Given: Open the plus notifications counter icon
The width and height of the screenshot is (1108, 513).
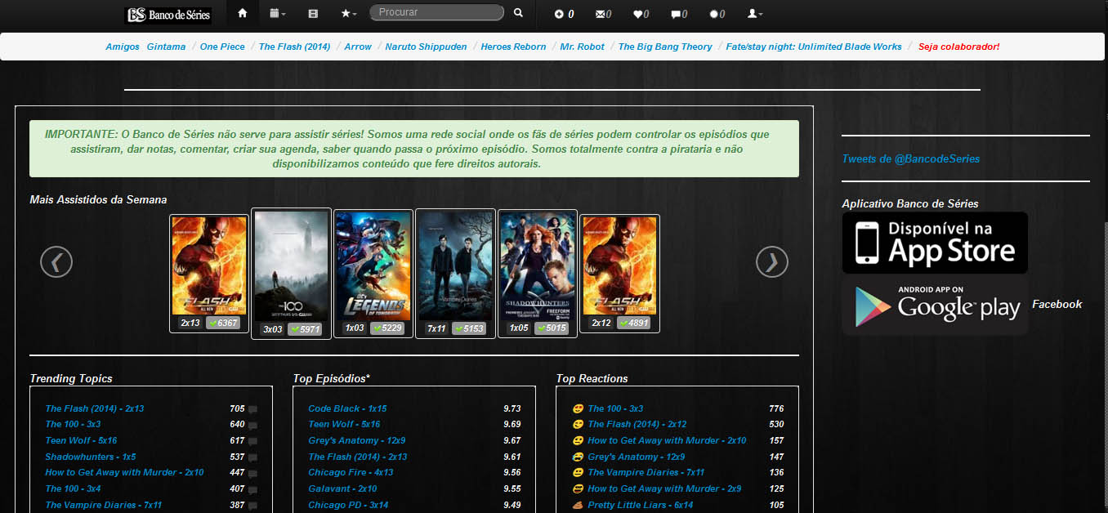Looking at the screenshot, I should (564, 14).
